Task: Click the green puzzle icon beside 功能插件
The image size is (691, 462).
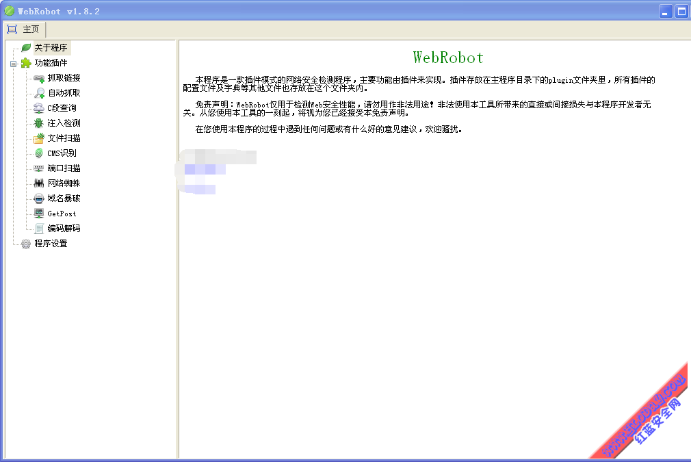Action: 26,63
